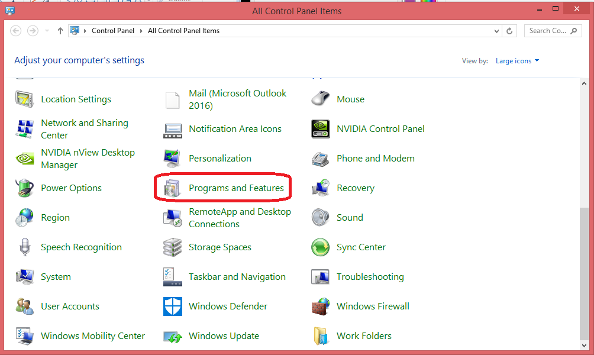Click the Search Control Panel input box
This screenshot has width=594, height=355.
tap(547, 31)
